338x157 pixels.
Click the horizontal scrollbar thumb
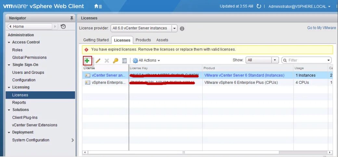click(x=183, y=152)
